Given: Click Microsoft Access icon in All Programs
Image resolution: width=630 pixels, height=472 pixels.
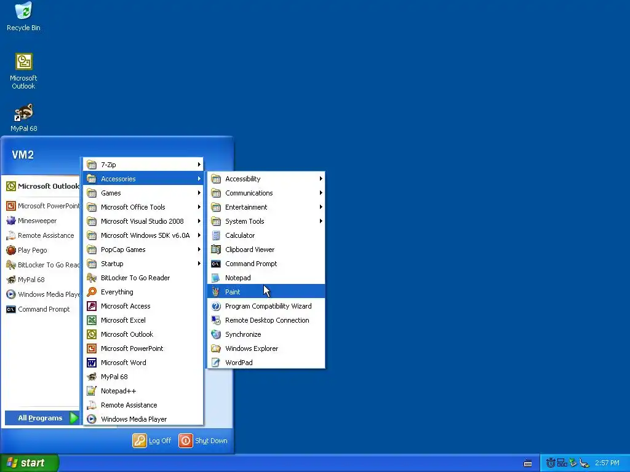Looking at the screenshot, I should click(x=92, y=306).
